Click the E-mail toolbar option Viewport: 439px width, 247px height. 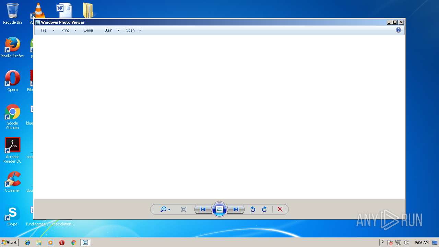[88, 30]
